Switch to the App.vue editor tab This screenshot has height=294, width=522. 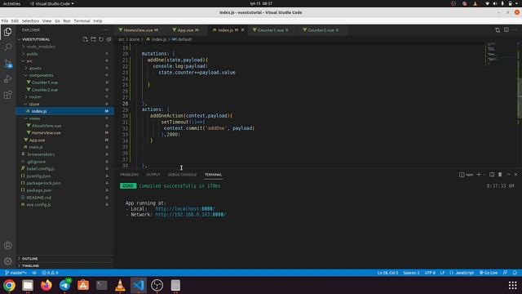pyautogui.click(x=185, y=30)
